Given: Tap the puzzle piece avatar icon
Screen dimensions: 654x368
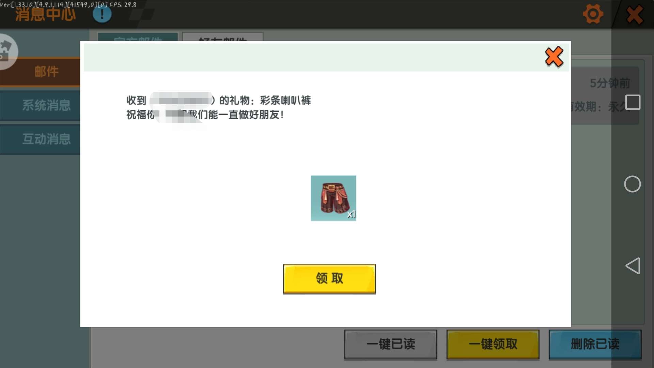Looking at the screenshot, I should point(7,51).
